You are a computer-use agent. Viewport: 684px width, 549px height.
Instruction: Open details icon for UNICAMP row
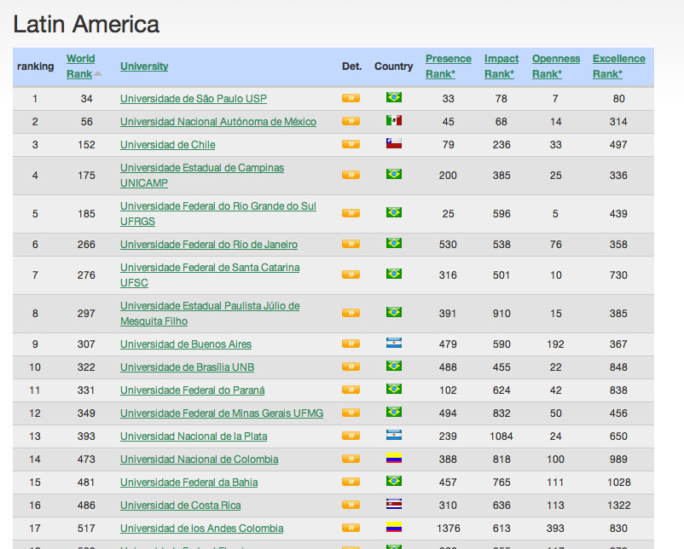pyautogui.click(x=351, y=175)
